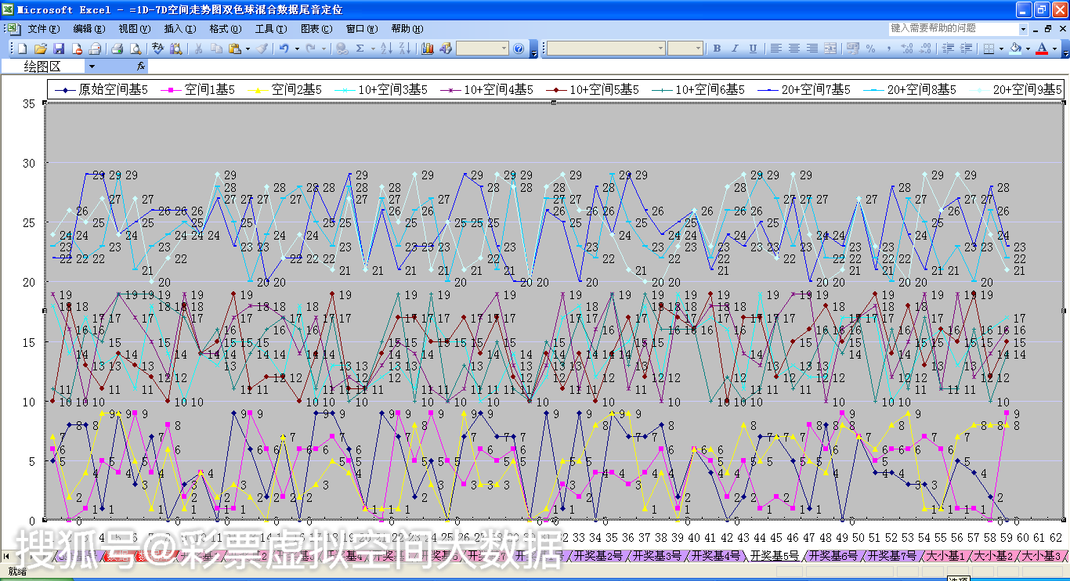Click the Percent Style icon

pyautogui.click(x=870, y=49)
